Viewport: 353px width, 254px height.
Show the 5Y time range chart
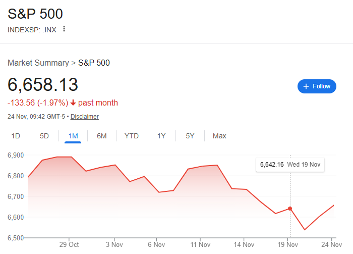(190, 136)
